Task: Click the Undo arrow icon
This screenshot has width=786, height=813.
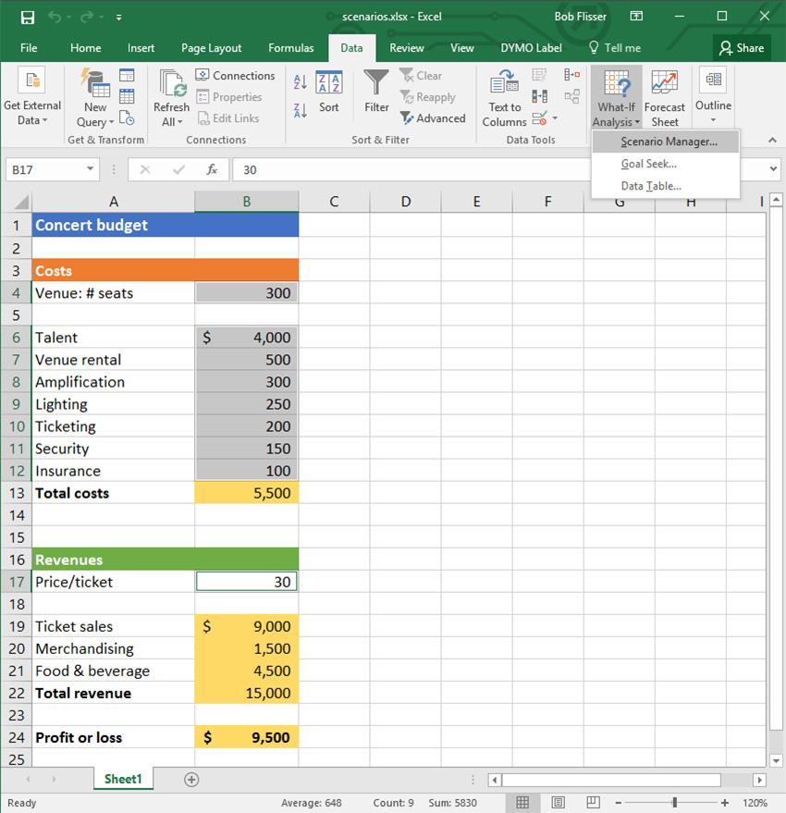Action: click(55, 17)
